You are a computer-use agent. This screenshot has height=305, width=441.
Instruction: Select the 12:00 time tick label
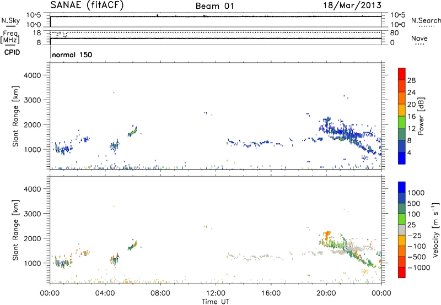click(216, 293)
